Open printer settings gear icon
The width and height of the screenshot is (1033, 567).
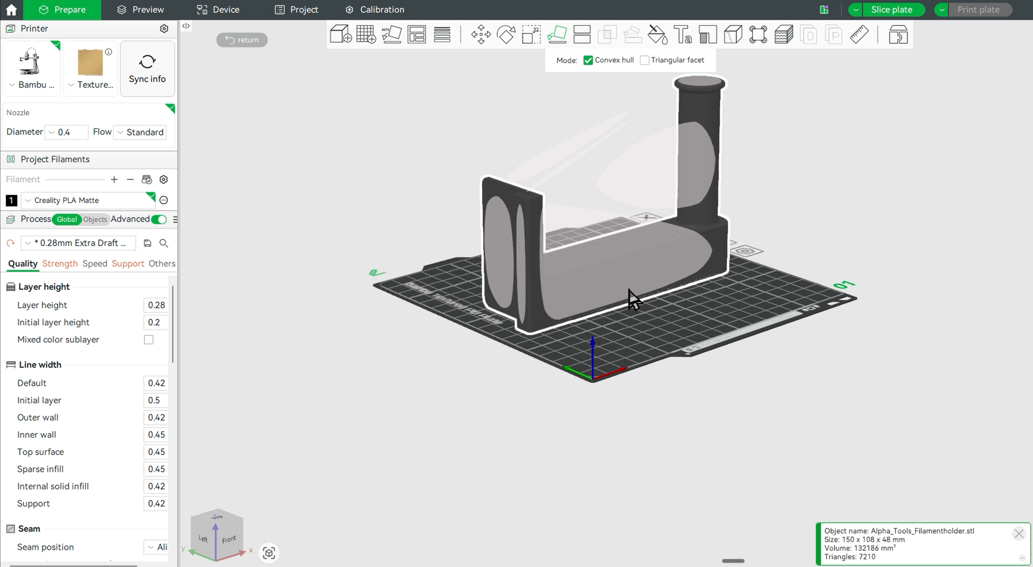(164, 28)
